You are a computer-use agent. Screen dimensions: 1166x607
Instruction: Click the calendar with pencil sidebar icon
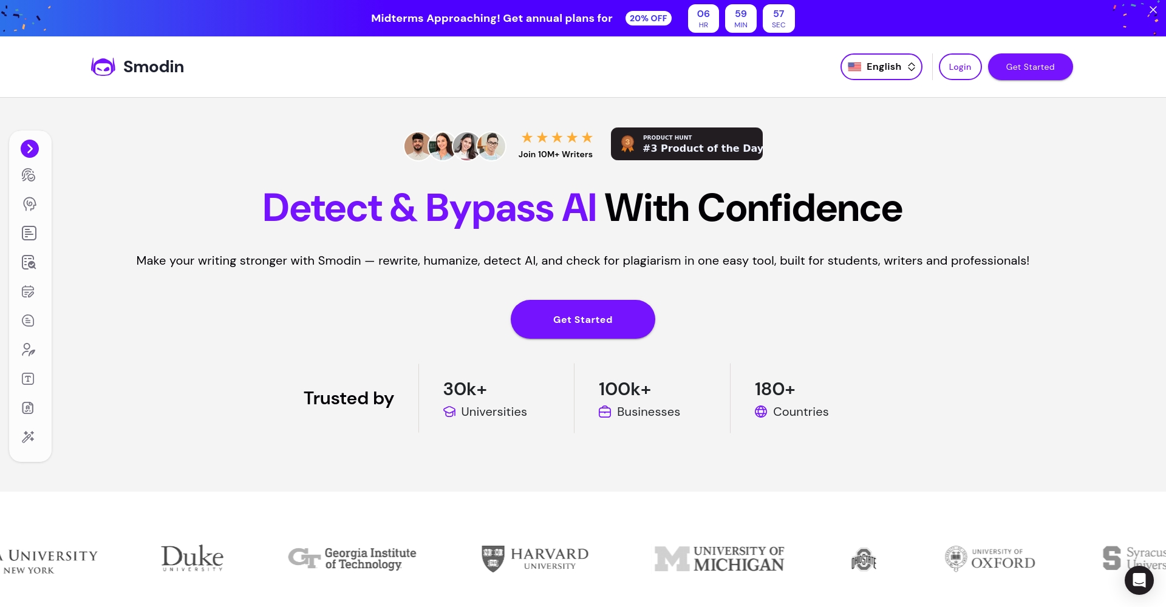(x=29, y=291)
